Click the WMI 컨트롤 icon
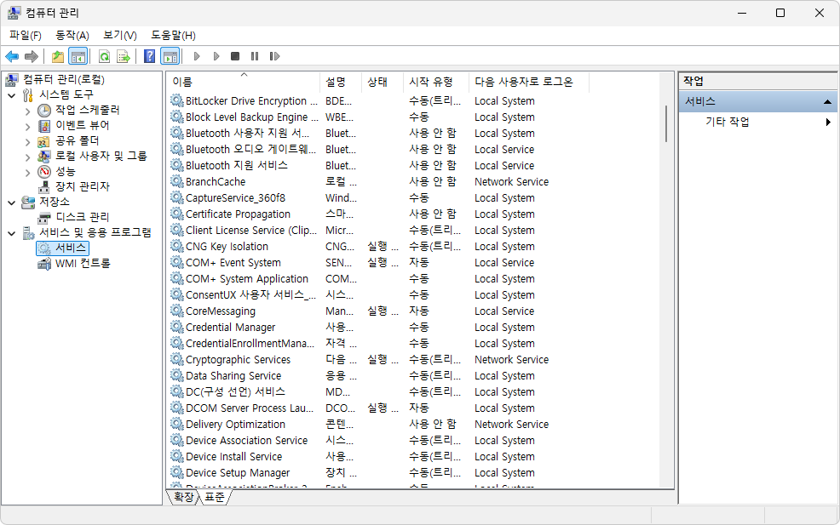 tap(44, 263)
